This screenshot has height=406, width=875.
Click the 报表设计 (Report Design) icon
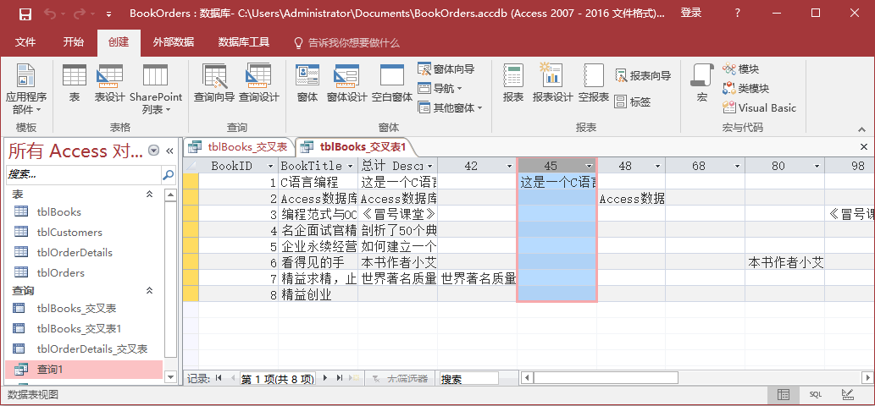[552, 84]
